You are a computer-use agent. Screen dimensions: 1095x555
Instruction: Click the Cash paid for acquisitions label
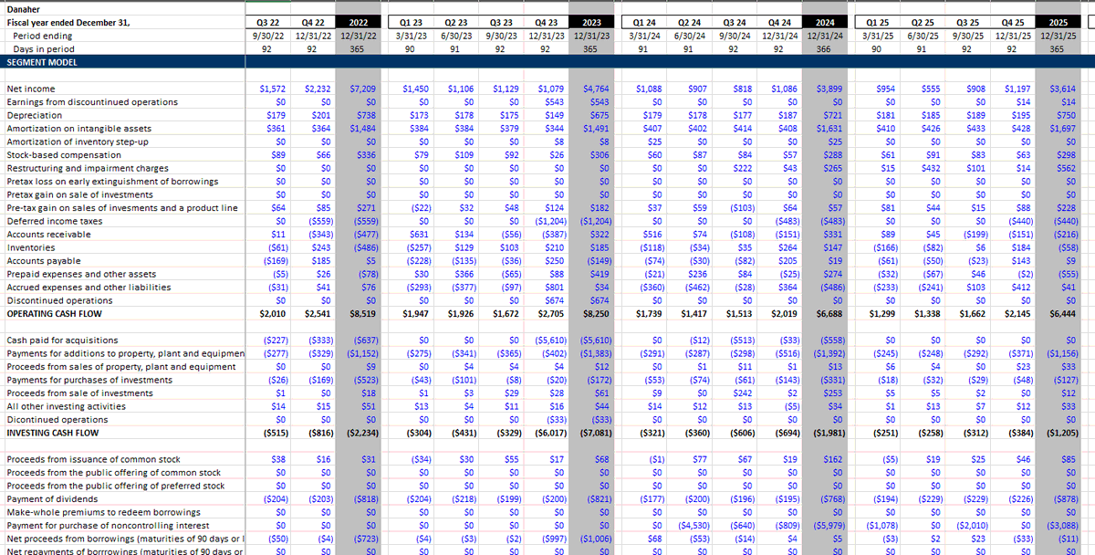pos(57,340)
